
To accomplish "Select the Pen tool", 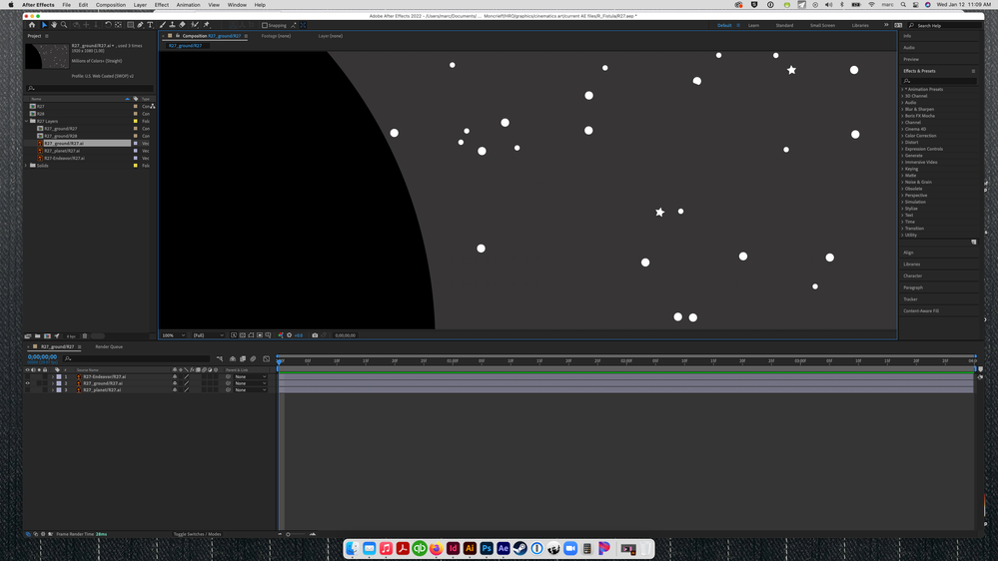I will tap(141, 25).
